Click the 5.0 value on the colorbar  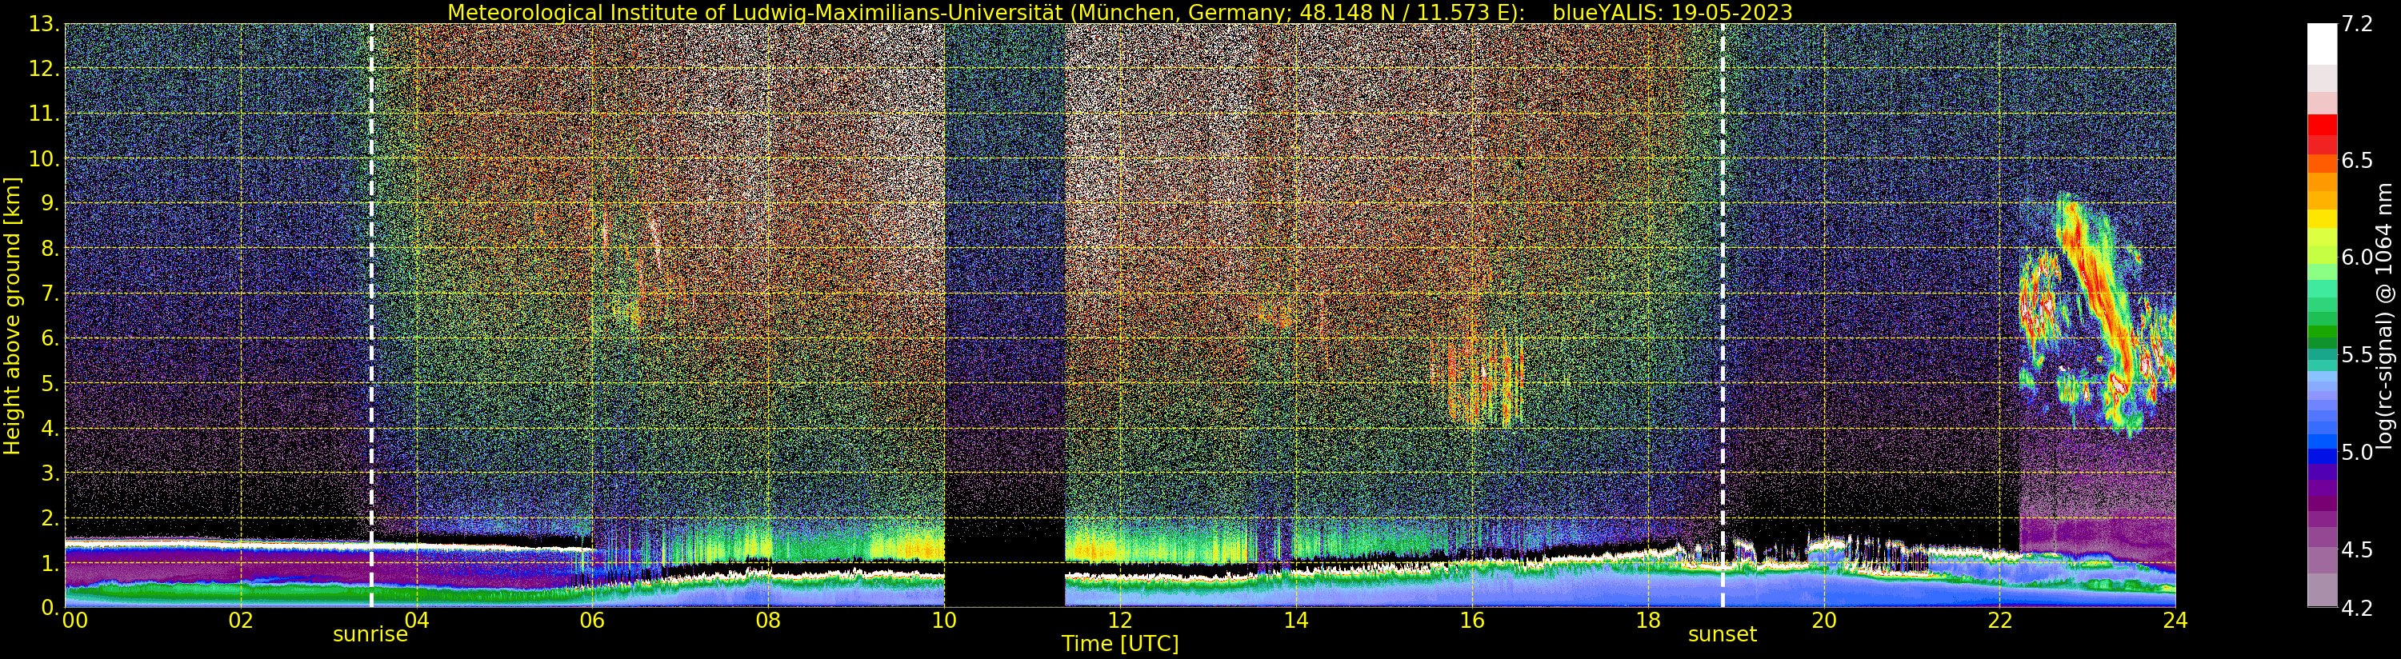click(2357, 452)
